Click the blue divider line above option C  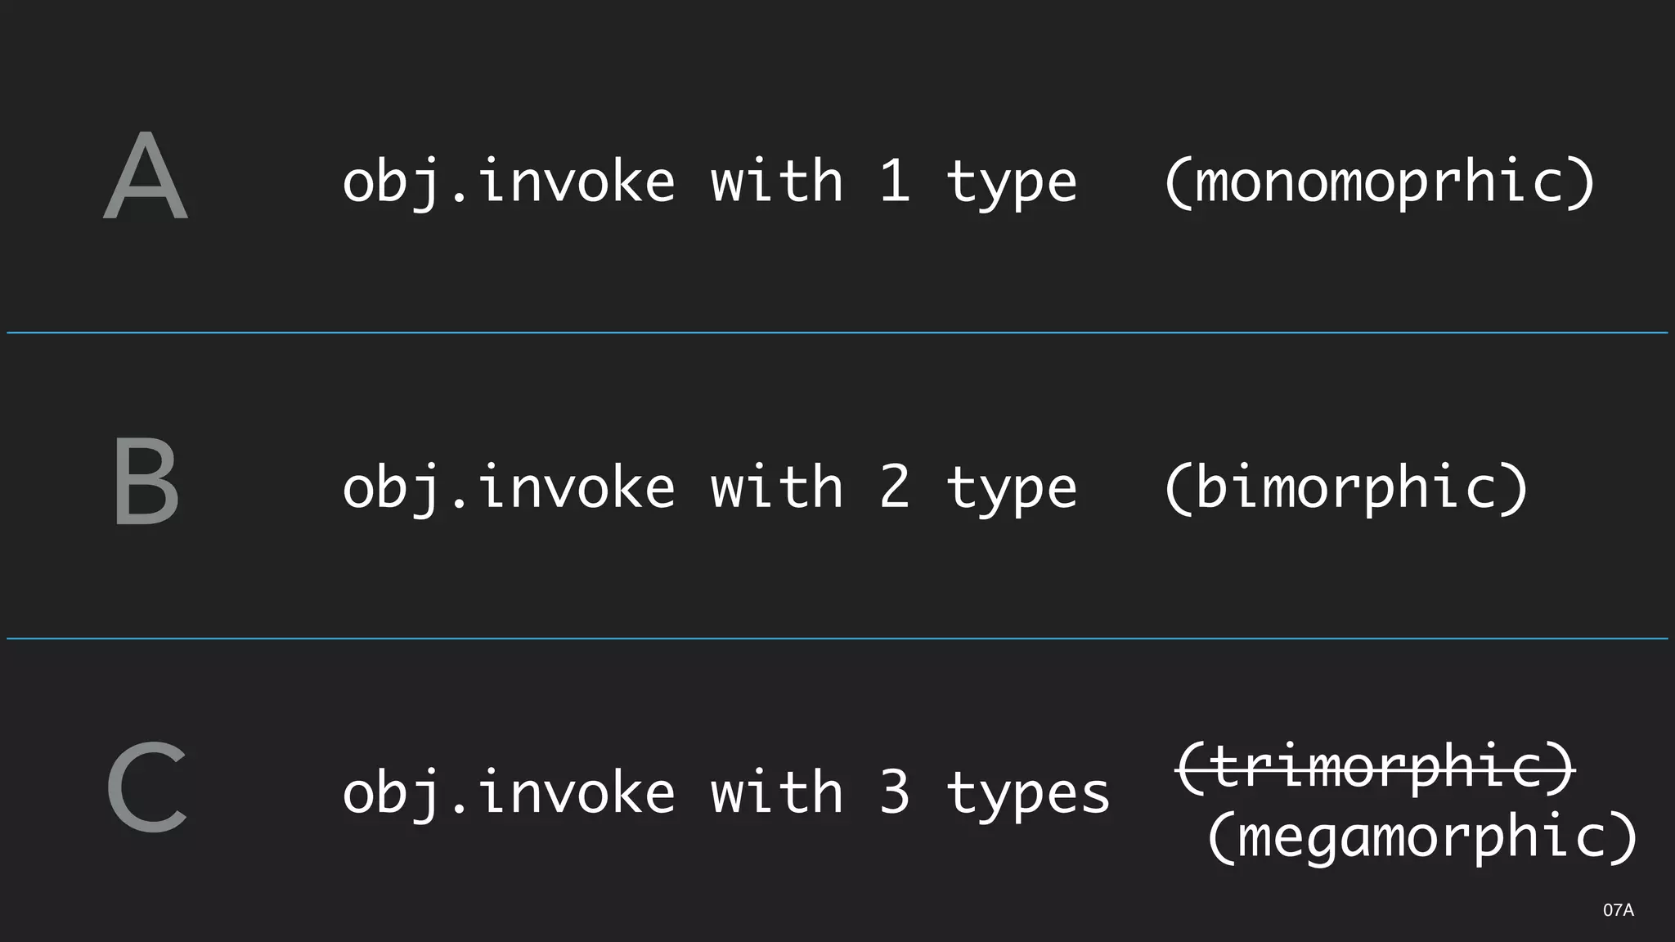coord(837,639)
